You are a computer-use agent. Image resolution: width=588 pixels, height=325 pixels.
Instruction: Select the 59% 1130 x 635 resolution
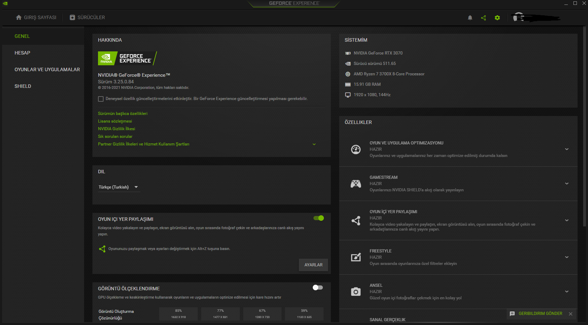304,314
